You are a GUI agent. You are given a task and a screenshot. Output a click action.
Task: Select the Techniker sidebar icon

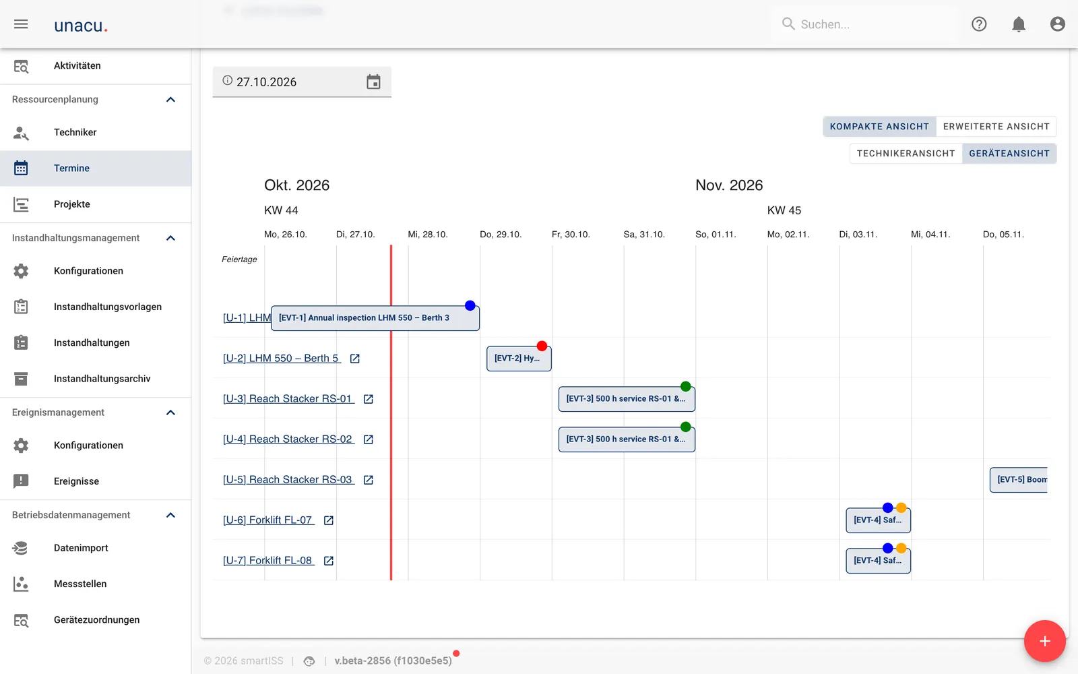point(21,133)
